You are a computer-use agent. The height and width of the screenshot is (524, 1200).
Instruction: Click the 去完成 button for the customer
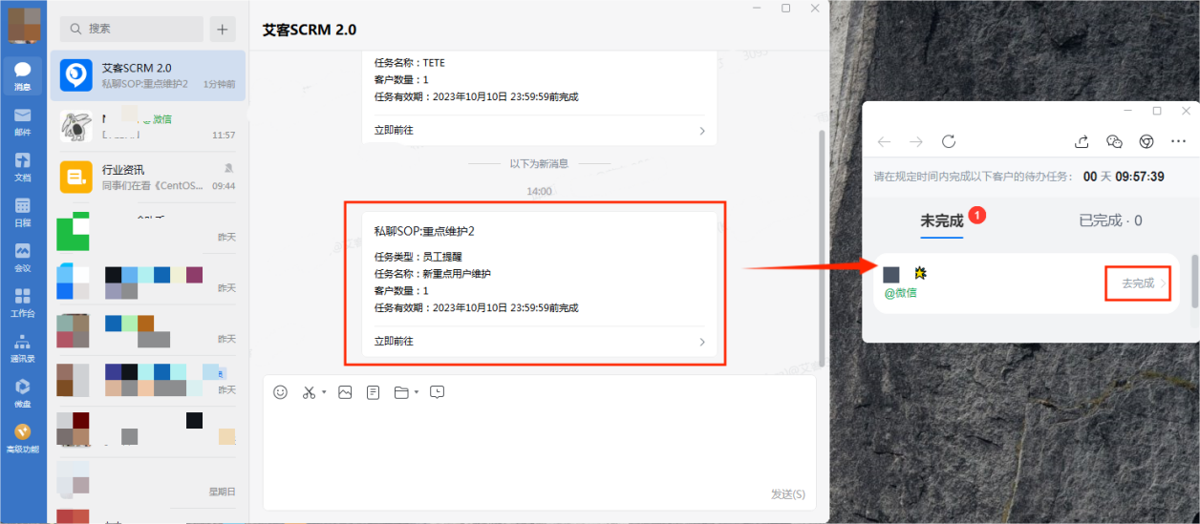[x=1138, y=283]
